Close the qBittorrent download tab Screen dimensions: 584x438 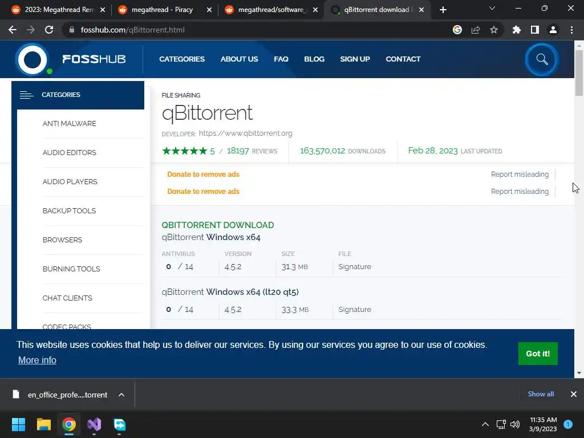tap(421, 10)
